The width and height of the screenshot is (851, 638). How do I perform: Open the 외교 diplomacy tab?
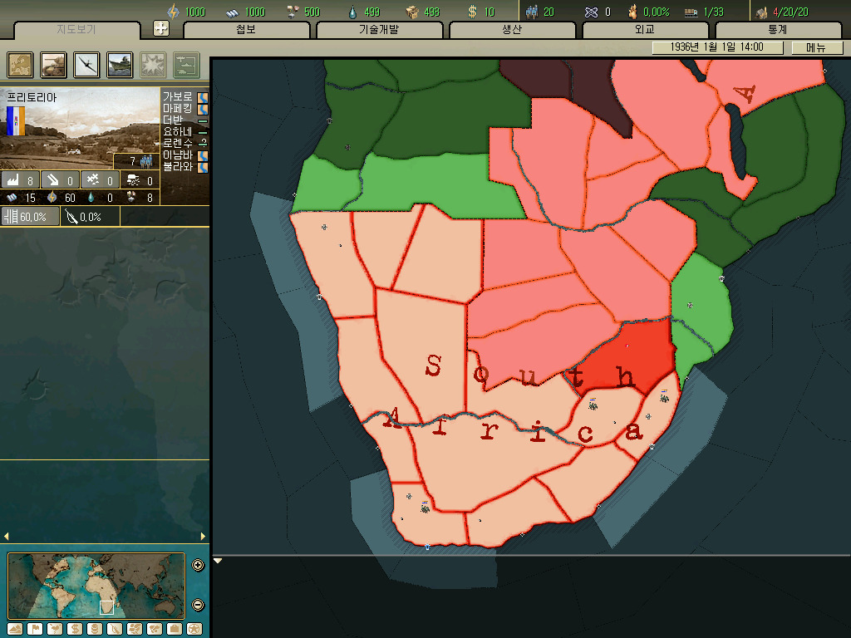tap(645, 30)
